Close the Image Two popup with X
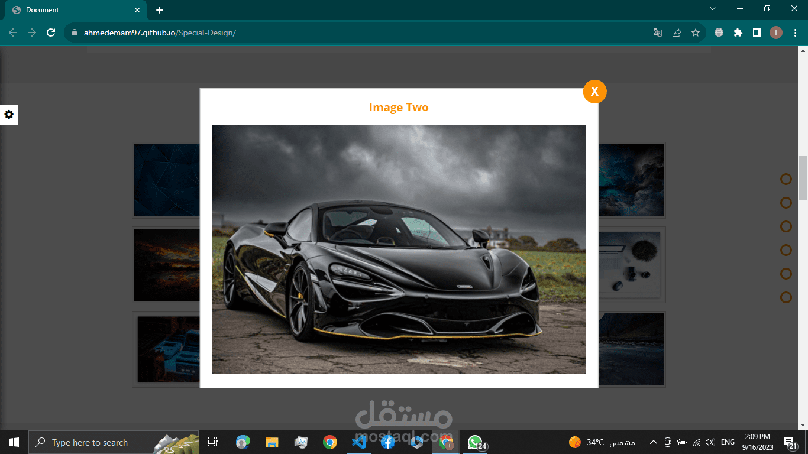This screenshot has height=454, width=808. click(594, 92)
